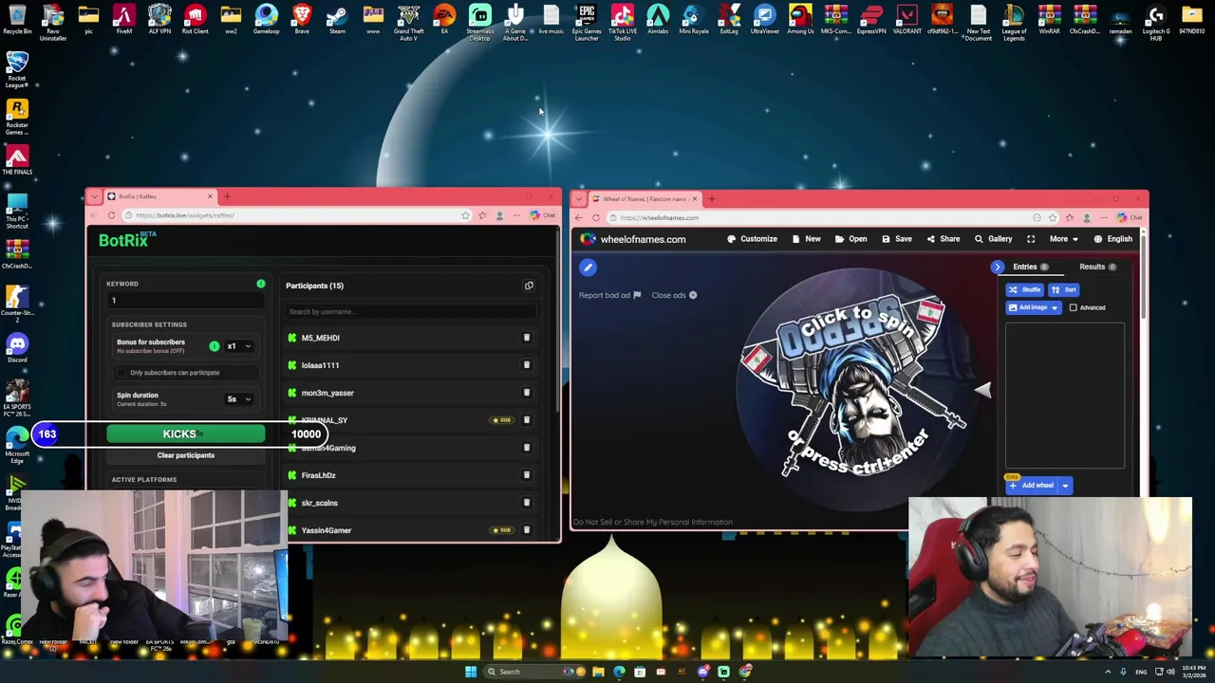Open spin duration 5s dropdown
This screenshot has width=1215, height=683.
pyautogui.click(x=238, y=399)
